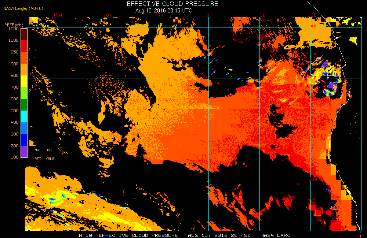The width and height of the screenshot is (367, 238).
Task: Select the 100 pressure scale label
Action: (x=15, y=157)
